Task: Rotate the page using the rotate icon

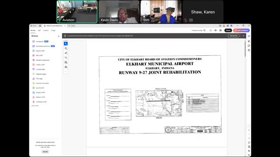Action: (249, 143)
